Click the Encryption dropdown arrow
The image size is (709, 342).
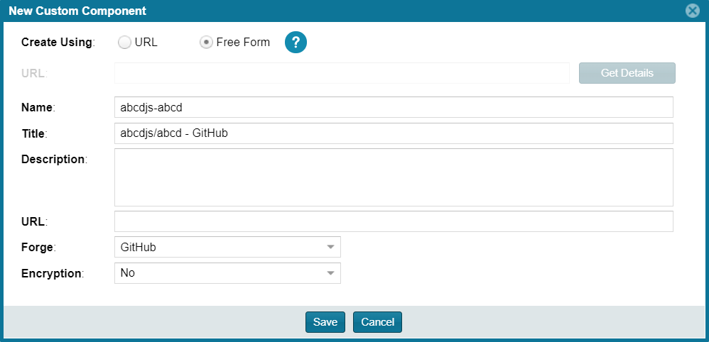point(330,273)
